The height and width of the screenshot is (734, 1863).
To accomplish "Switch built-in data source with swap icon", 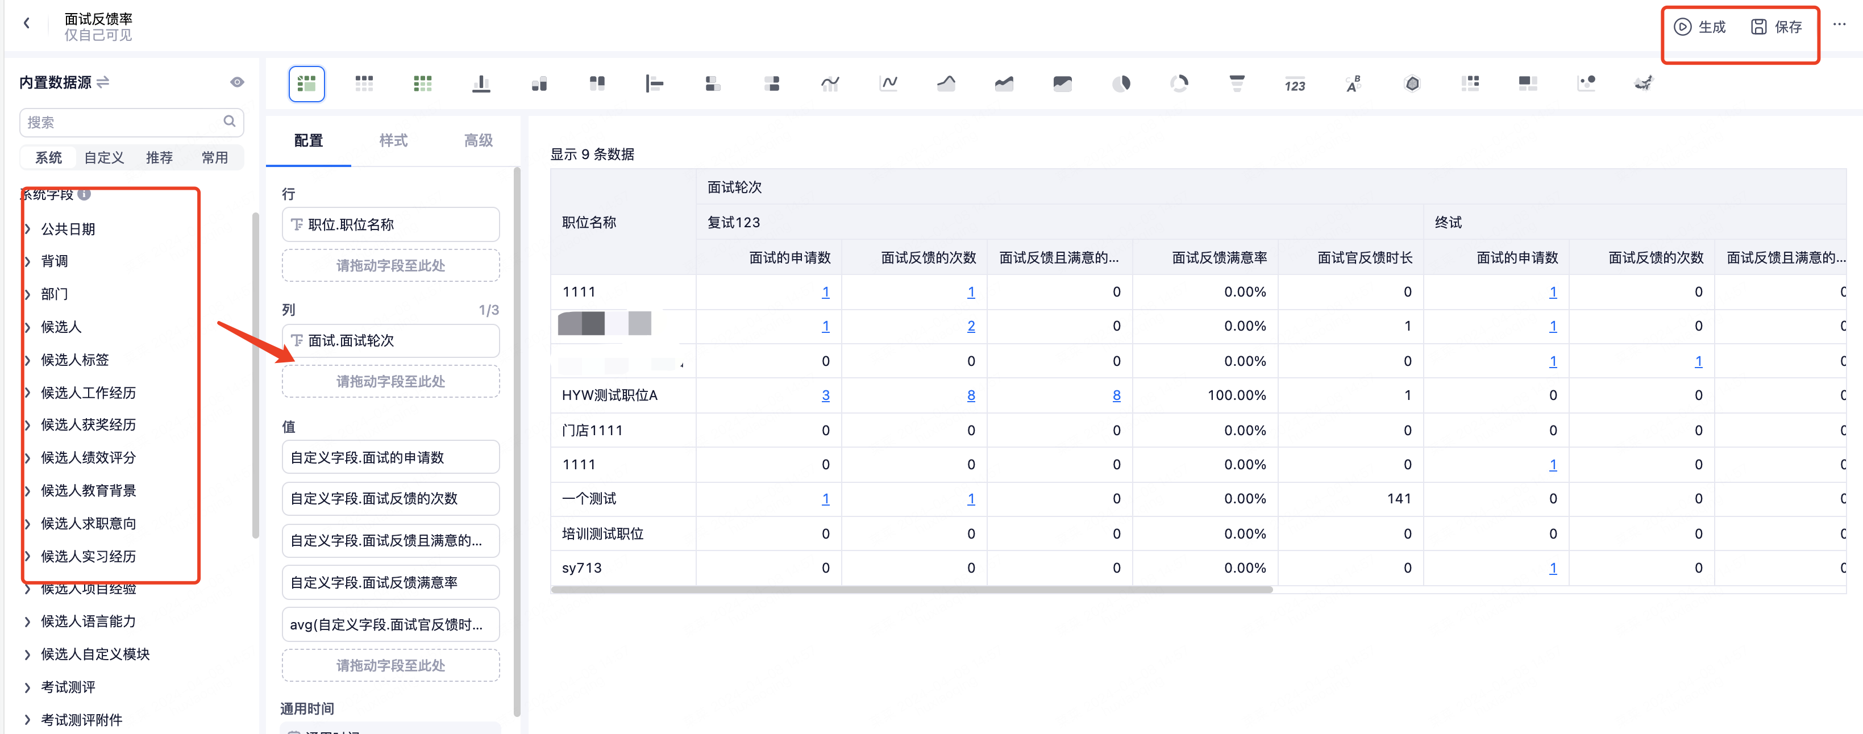I will pyautogui.click(x=103, y=82).
